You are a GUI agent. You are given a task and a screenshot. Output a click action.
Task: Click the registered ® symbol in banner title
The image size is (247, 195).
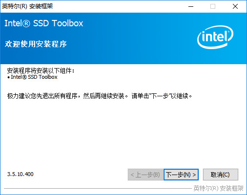[26, 23]
